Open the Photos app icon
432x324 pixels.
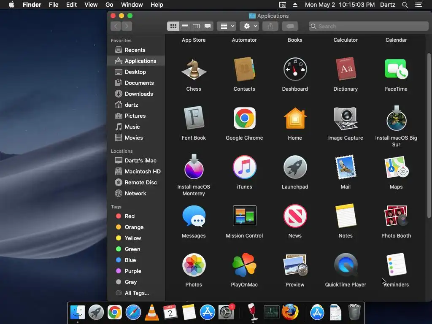tap(194, 265)
